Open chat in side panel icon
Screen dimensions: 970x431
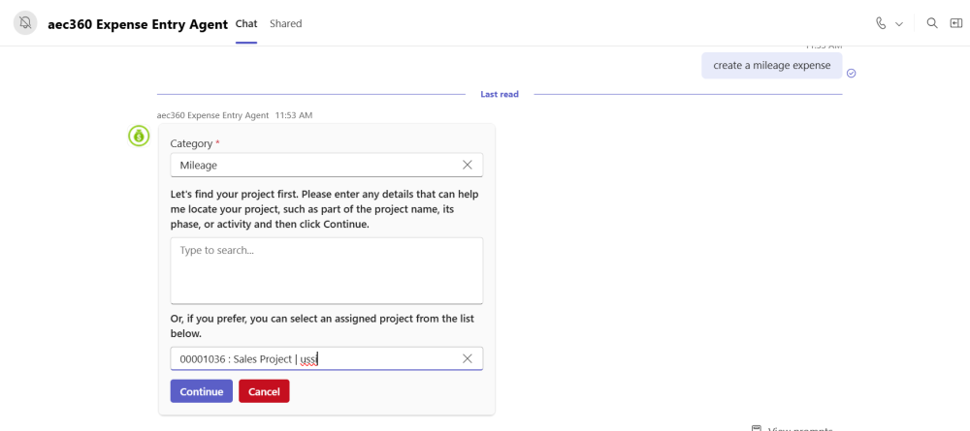956,23
